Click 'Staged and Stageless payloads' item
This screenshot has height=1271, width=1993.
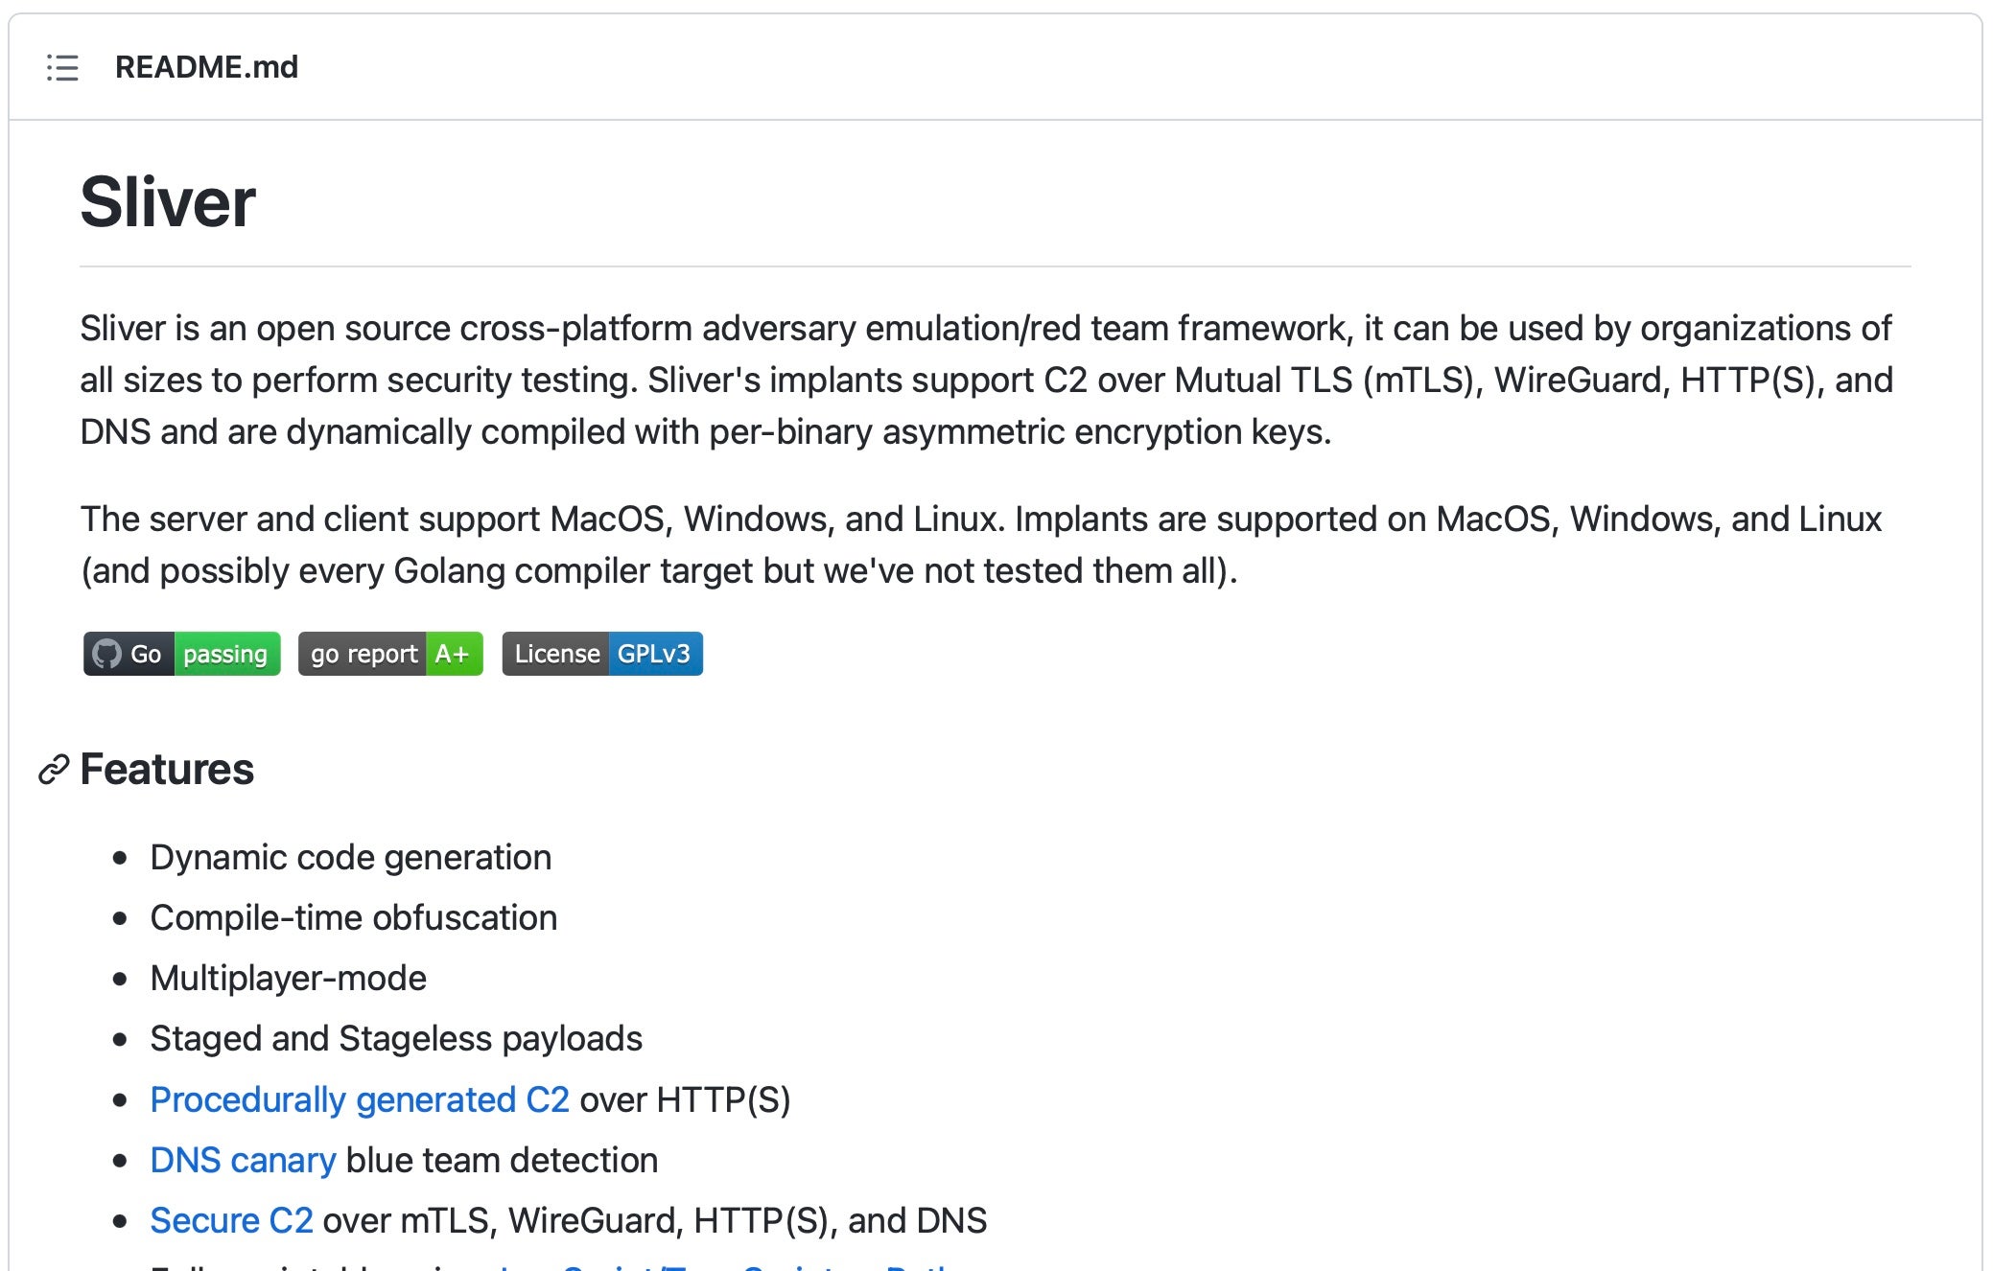tap(396, 1038)
